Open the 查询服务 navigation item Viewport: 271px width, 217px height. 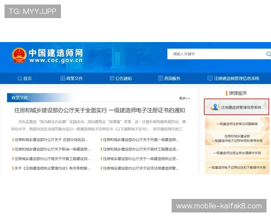(169, 78)
